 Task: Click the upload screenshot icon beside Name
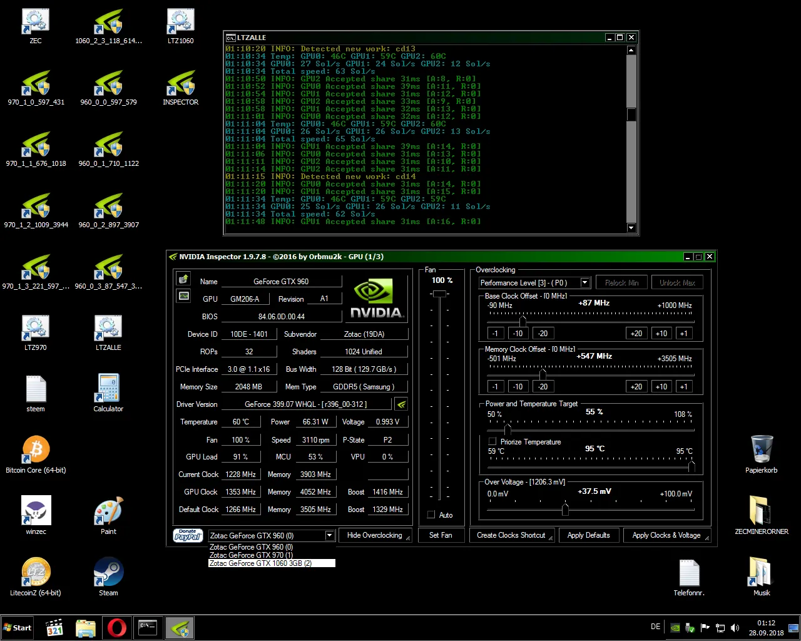coord(183,279)
